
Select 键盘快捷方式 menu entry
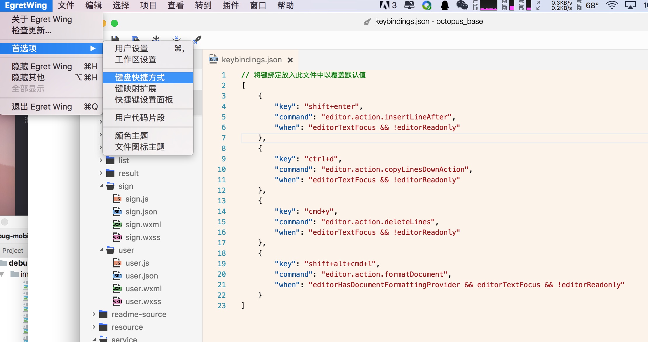click(x=140, y=77)
